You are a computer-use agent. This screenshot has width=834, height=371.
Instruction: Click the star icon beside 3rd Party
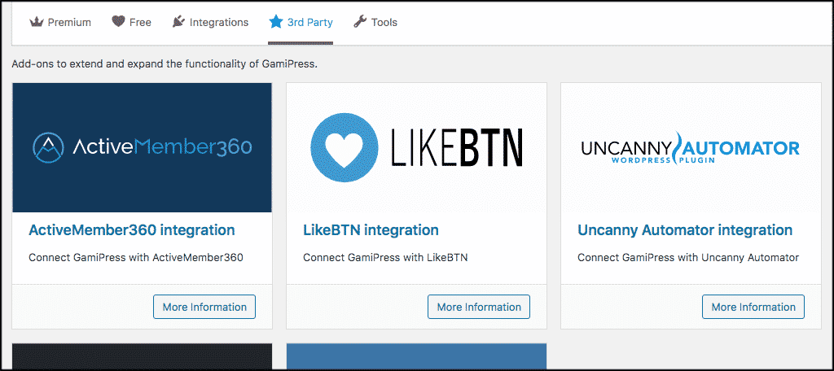275,22
